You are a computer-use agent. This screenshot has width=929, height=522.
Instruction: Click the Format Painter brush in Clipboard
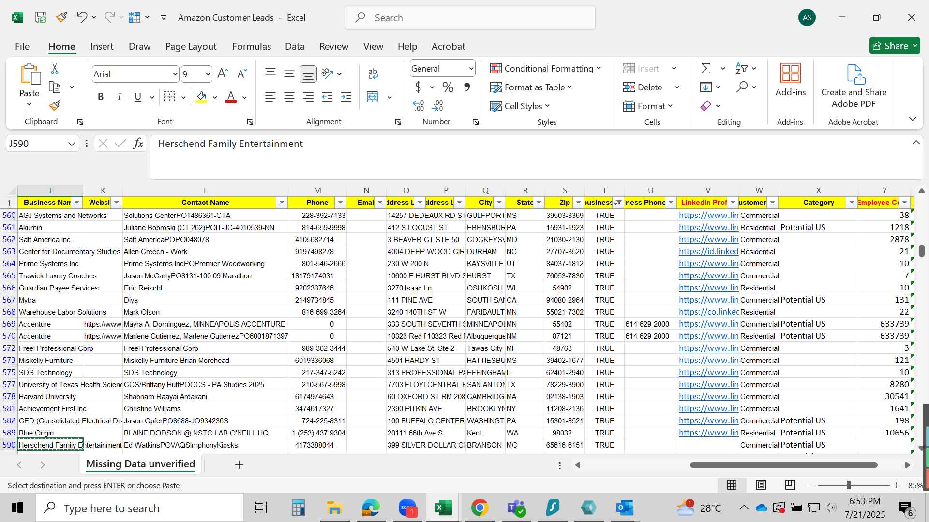click(55, 105)
